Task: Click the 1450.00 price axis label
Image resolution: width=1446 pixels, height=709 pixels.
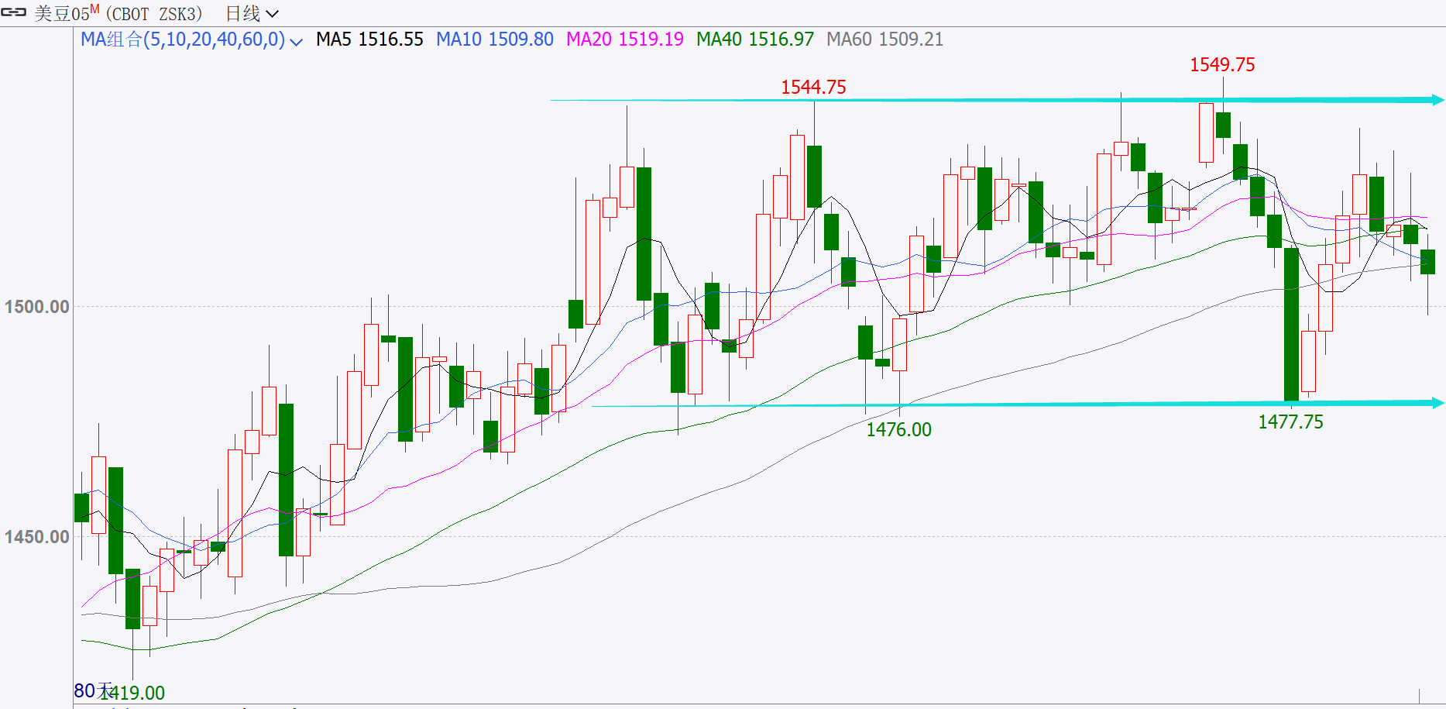Action: click(x=36, y=537)
